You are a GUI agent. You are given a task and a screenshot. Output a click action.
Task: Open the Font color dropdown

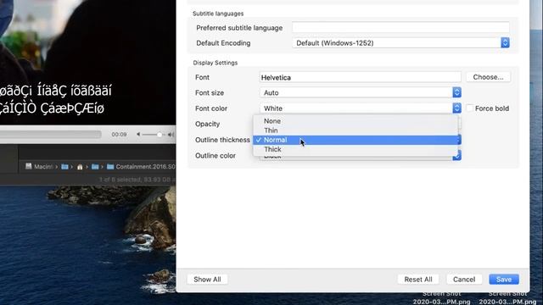pyautogui.click(x=360, y=108)
